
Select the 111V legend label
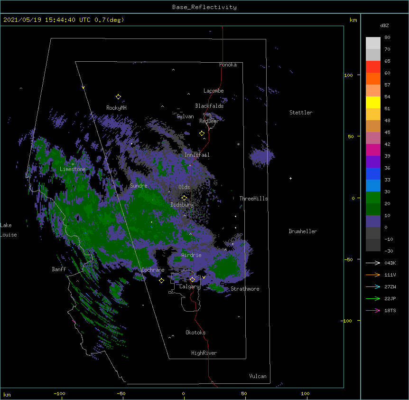tap(390, 275)
